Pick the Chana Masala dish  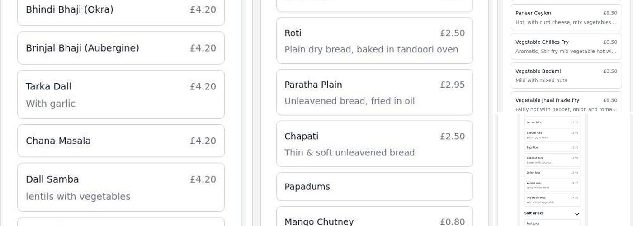pyautogui.click(x=121, y=141)
